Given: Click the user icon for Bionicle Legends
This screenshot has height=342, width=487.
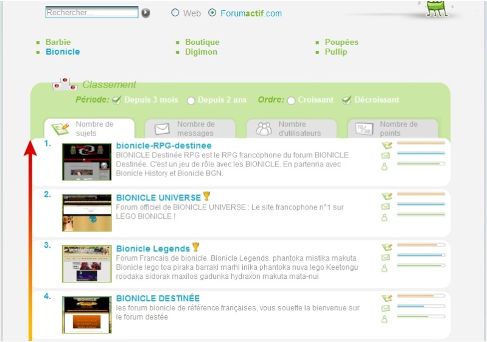Looking at the screenshot, I should [x=385, y=268].
